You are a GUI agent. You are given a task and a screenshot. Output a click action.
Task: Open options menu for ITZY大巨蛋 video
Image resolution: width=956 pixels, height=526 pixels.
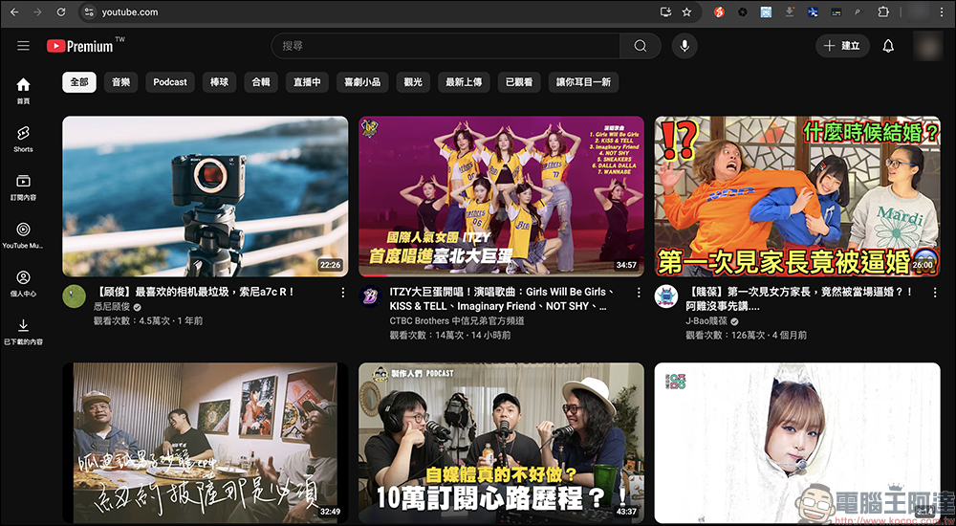(639, 293)
